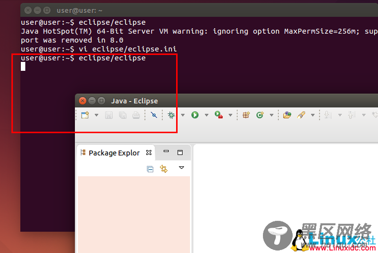Click the Run External Tools icon

point(219,115)
